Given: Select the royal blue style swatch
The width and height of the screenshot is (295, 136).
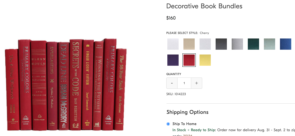Looking at the screenshot, I should pyautogui.click(x=286, y=44).
